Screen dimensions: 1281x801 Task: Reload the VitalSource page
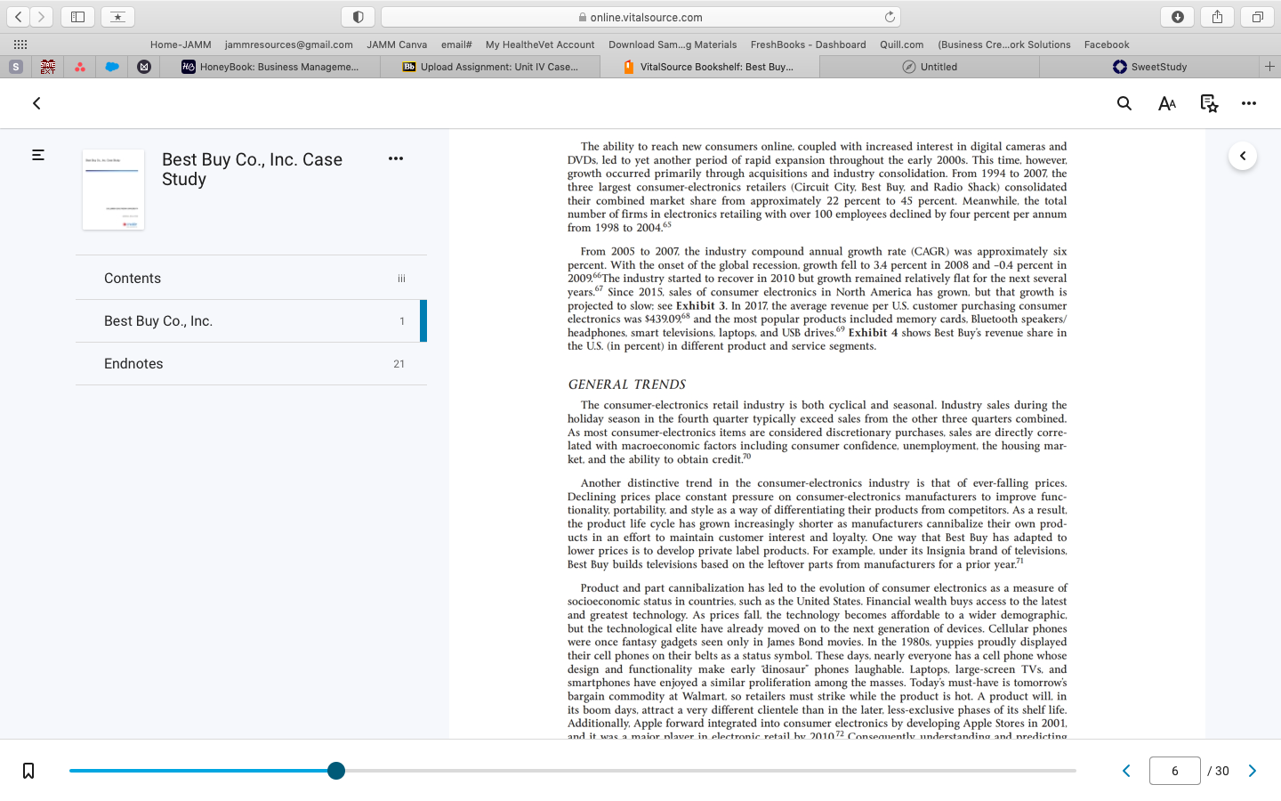[x=890, y=17]
